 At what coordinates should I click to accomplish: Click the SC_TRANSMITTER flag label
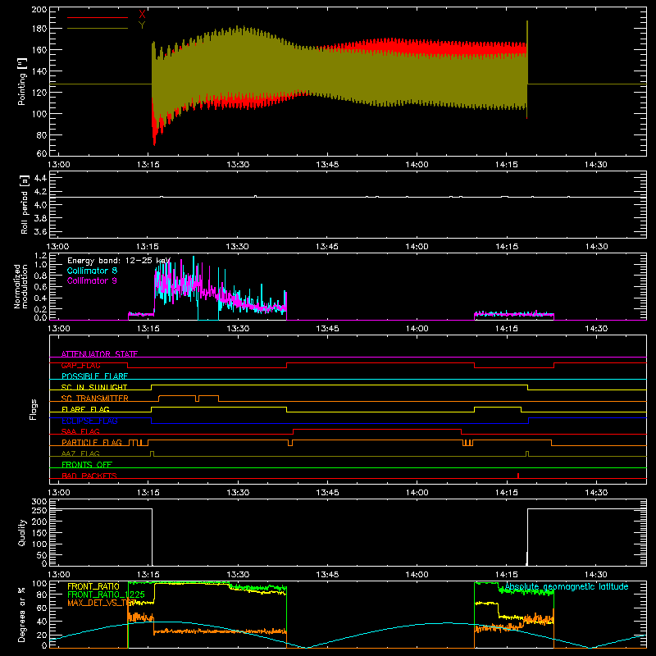(95, 399)
